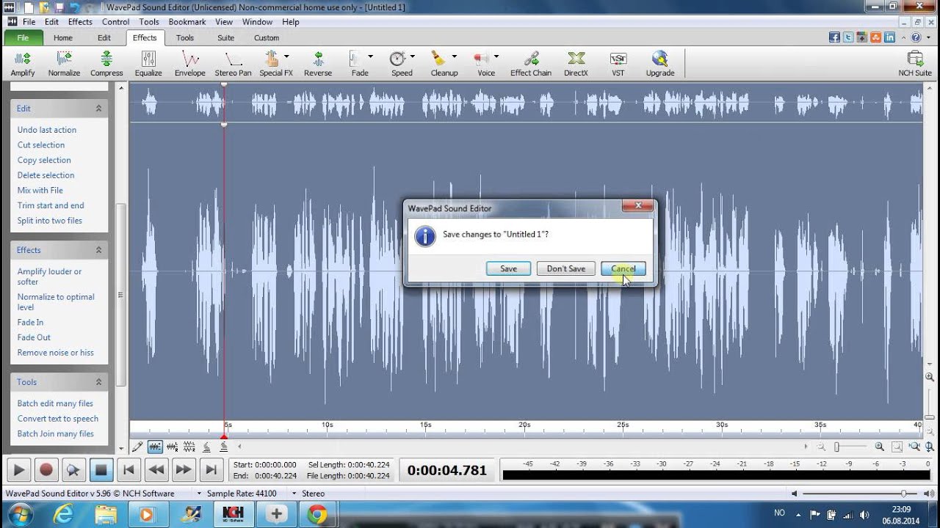Click the Undo last action link
The width and height of the screenshot is (940, 528).
(x=47, y=130)
